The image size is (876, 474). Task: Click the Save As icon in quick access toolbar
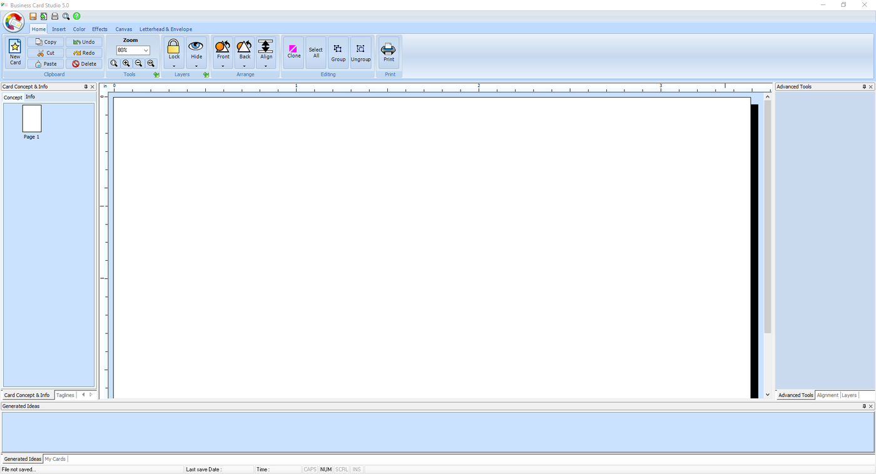[44, 16]
